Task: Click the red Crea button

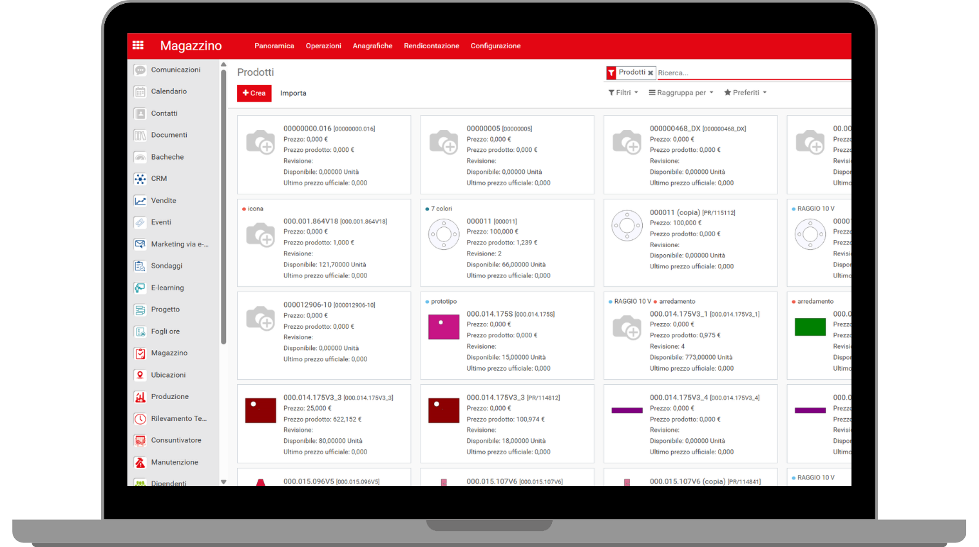Action: point(254,93)
